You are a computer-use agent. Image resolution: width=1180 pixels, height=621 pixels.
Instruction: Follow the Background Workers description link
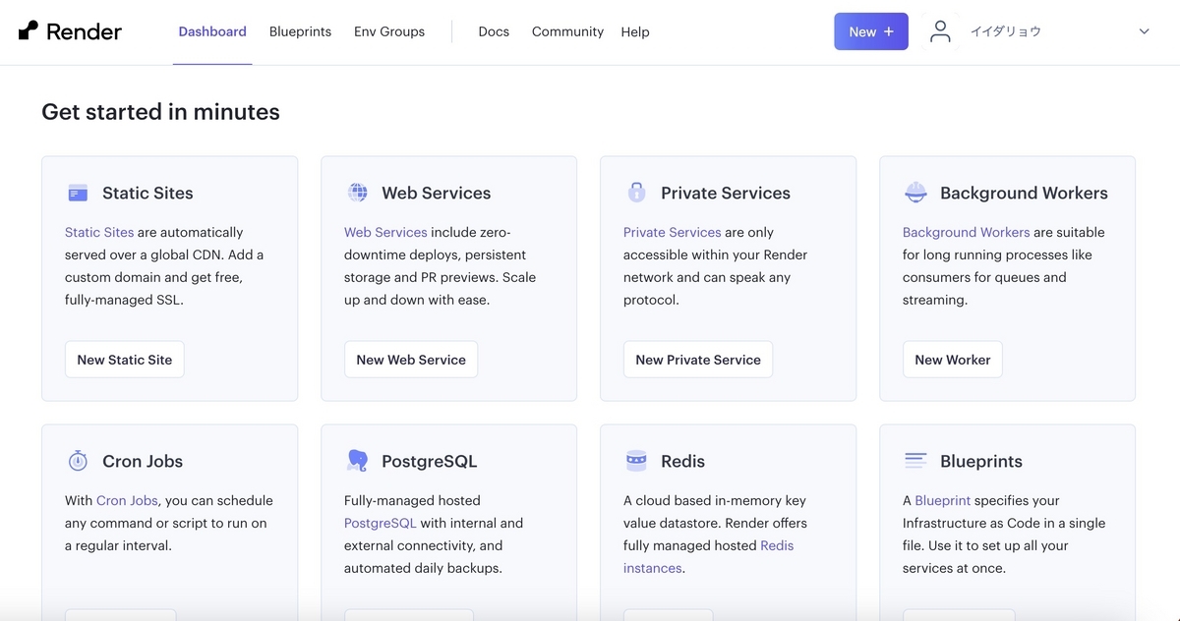tap(967, 232)
